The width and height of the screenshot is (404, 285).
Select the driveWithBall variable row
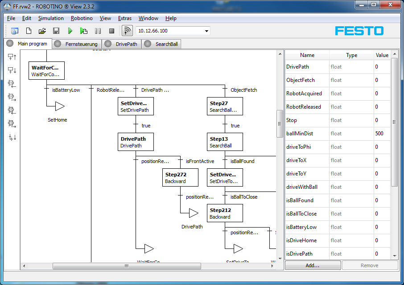[x=338, y=187]
